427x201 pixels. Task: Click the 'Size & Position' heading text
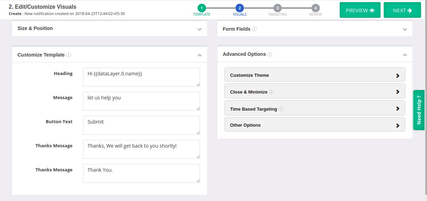[x=35, y=28]
